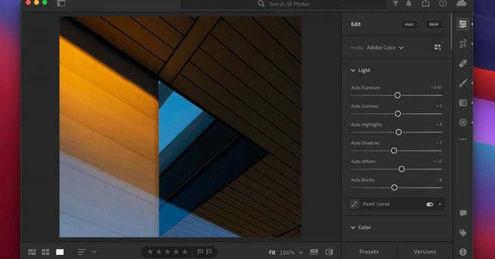Toggle the Point Curve switch
The image size is (495, 259).
pos(430,205)
